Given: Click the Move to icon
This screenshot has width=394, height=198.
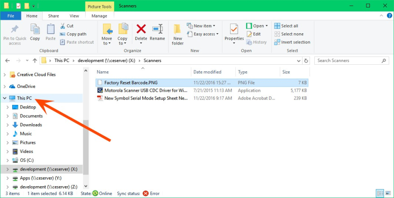Looking at the screenshot, I should (x=107, y=33).
